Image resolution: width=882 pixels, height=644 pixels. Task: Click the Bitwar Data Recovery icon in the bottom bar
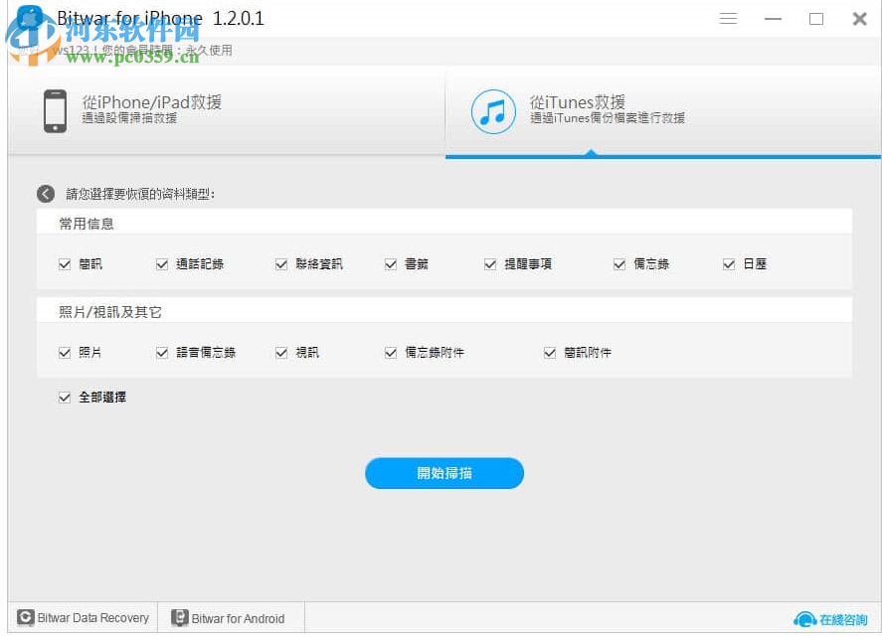tap(26, 617)
